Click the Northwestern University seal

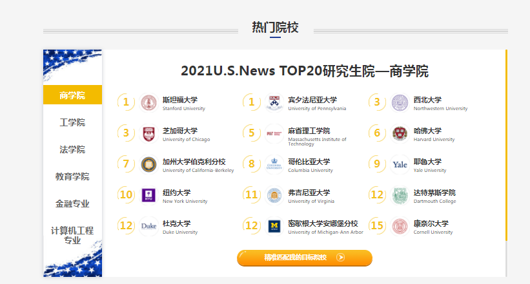click(400, 102)
